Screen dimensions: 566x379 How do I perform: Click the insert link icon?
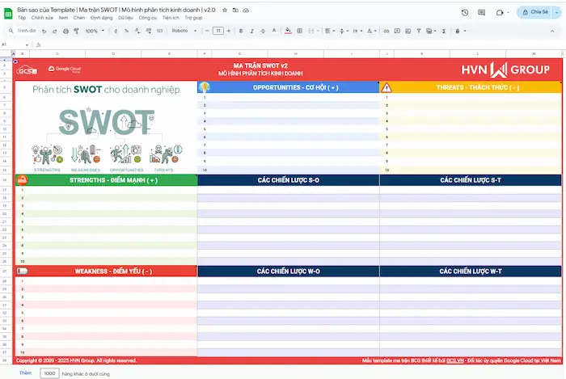pos(386,31)
